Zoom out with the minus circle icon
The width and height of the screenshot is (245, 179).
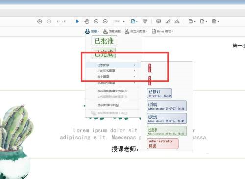pyautogui.click(x=96, y=22)
